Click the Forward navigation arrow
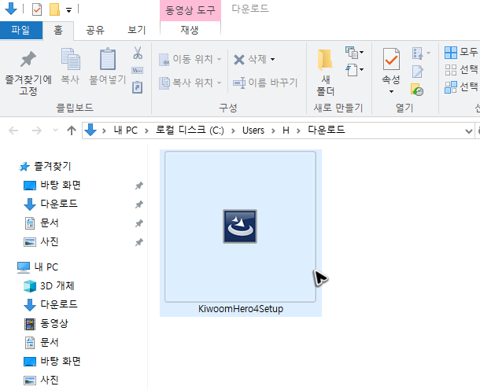The width and height of the screenshot is (480, 390). 37,131
